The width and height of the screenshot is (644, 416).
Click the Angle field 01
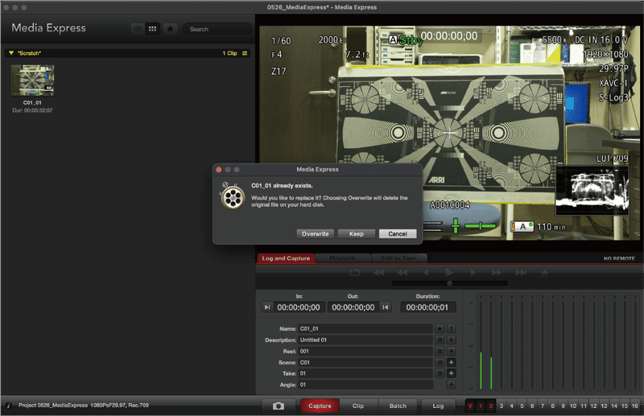click(365, 385)
